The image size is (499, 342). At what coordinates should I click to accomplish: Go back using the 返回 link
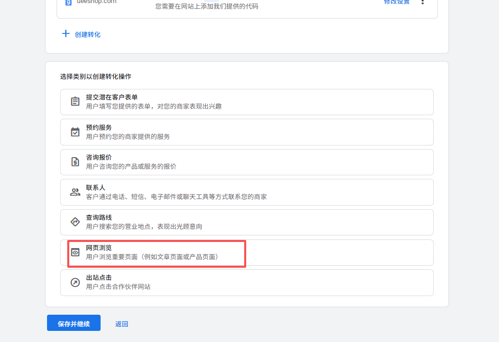(x=121, y=324)
